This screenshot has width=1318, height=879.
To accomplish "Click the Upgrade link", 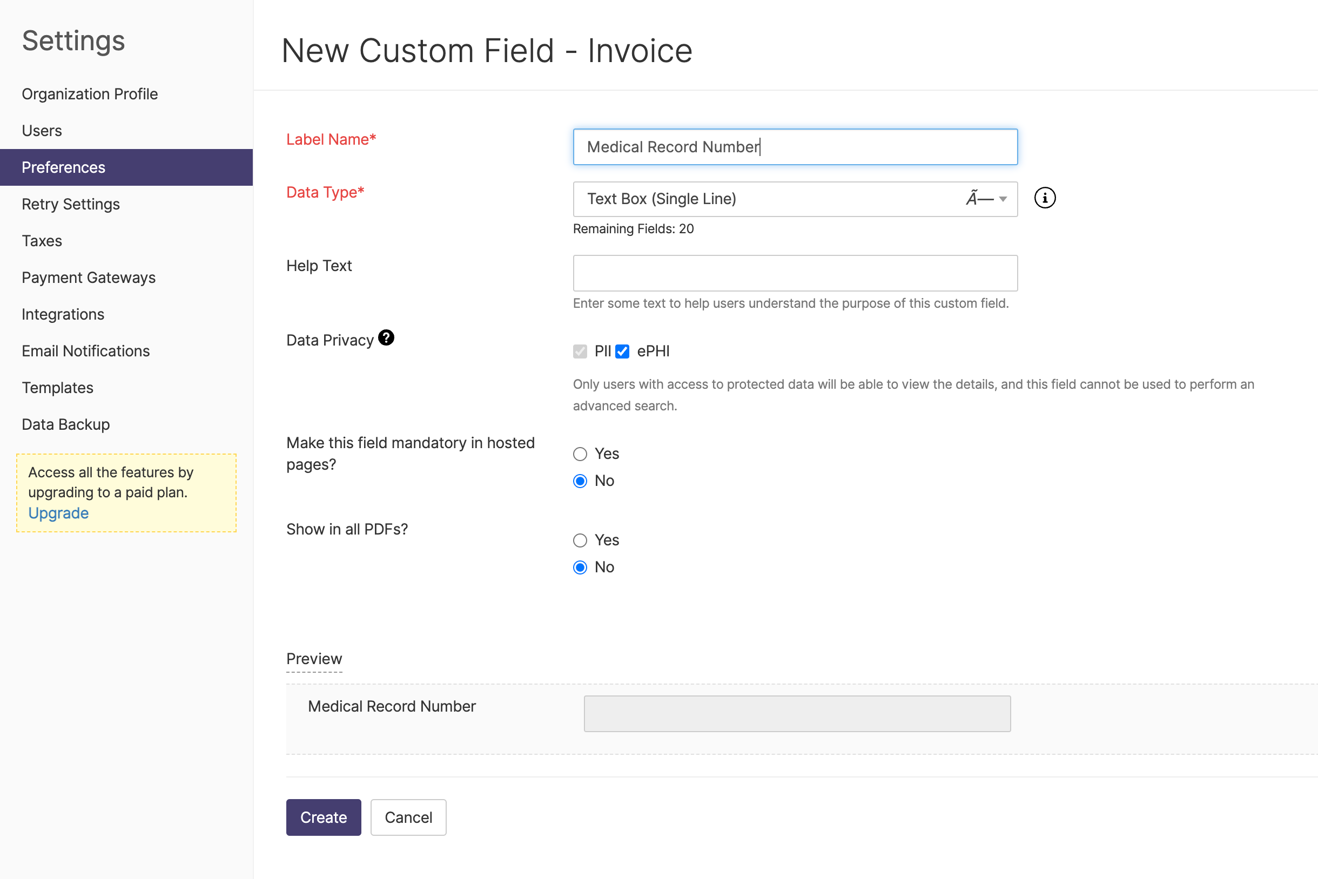I will click(58, 513).
